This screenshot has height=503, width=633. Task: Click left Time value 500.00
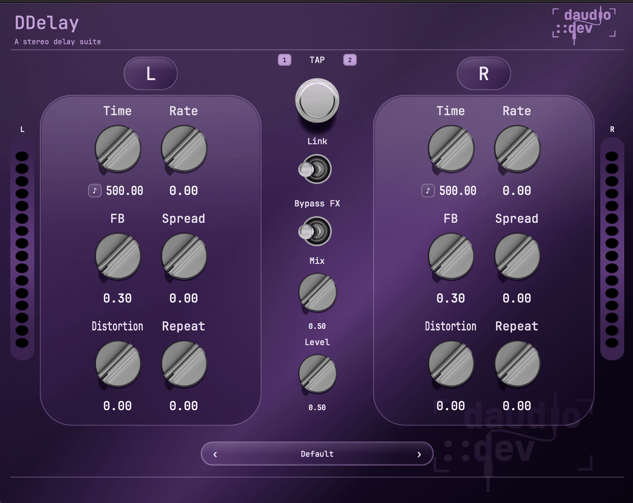(124, 191)
